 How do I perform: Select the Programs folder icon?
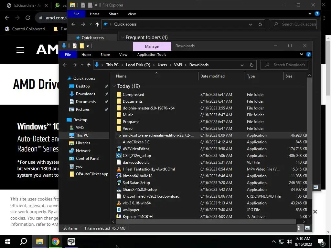pos(119,122)
